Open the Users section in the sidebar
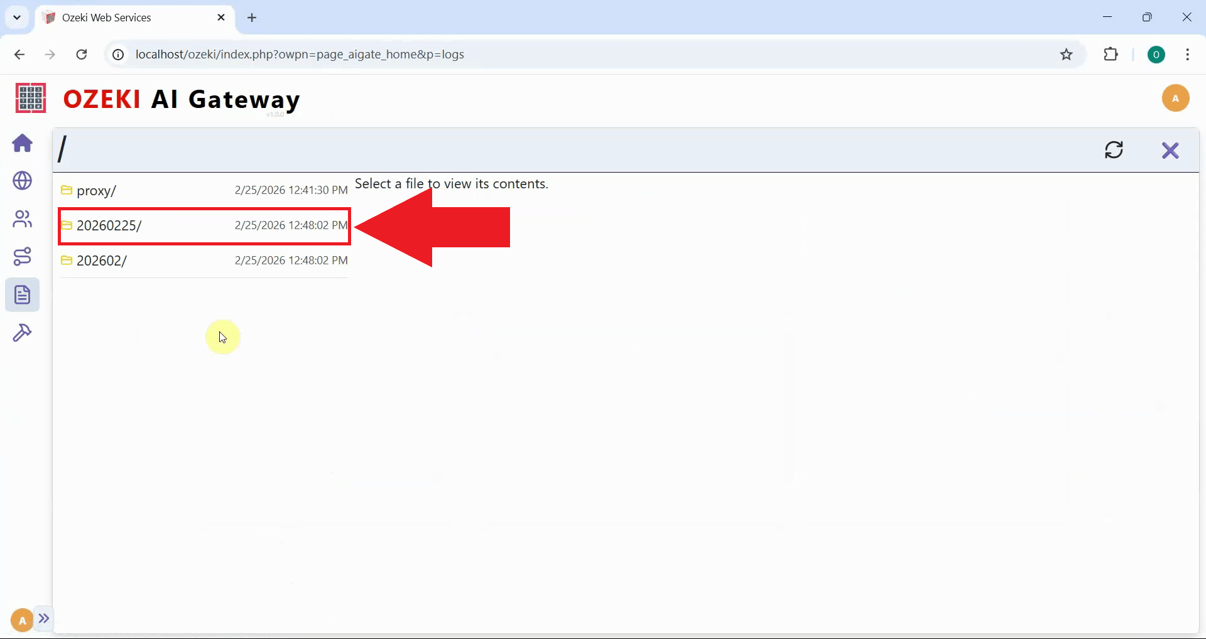Image resolution: width=1206 pixels, height=639 pixels. (22, 219)
